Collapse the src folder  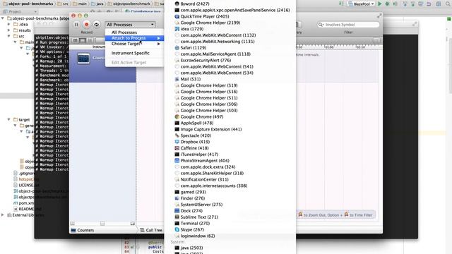click(9, 36)
